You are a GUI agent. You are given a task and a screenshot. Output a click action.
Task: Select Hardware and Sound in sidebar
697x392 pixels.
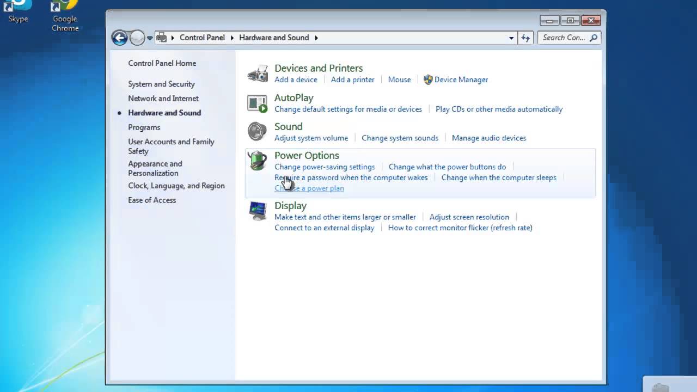point(164,113)
